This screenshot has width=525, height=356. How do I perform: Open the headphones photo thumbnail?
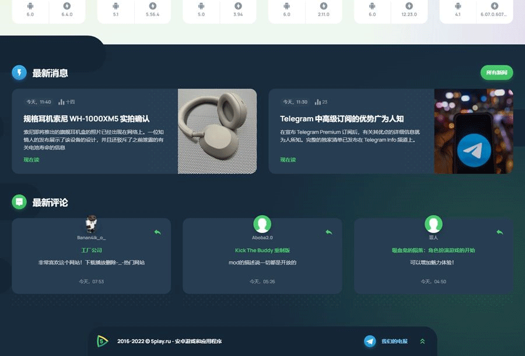tap(218, 131)
